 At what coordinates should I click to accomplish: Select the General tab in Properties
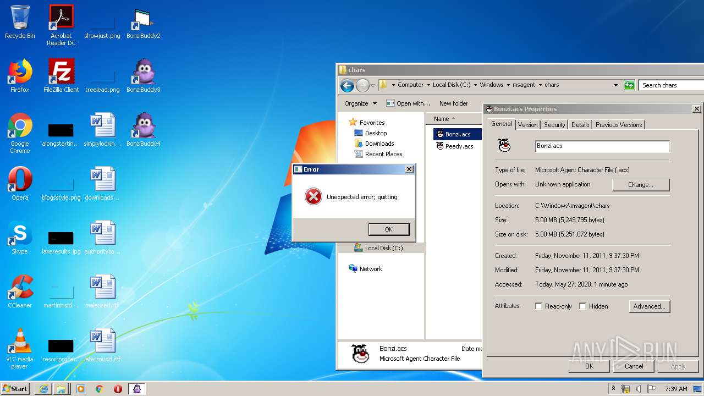(x=501, y=124)
